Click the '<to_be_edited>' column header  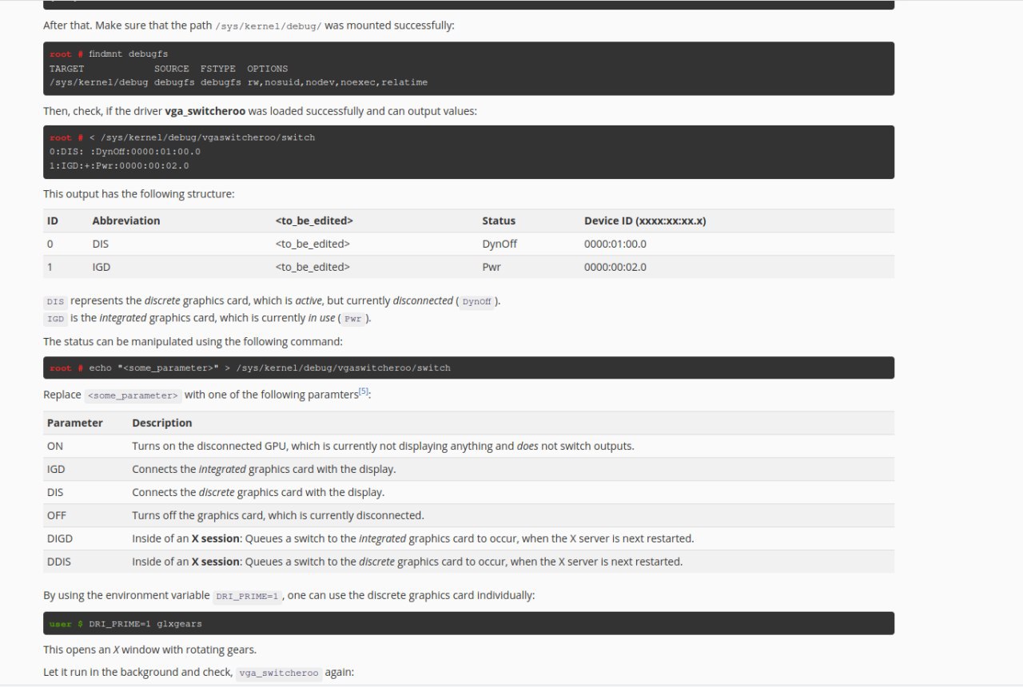(314, 220)
